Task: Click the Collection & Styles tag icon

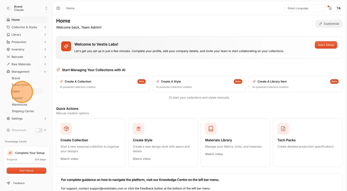Action: coord(8,27)
